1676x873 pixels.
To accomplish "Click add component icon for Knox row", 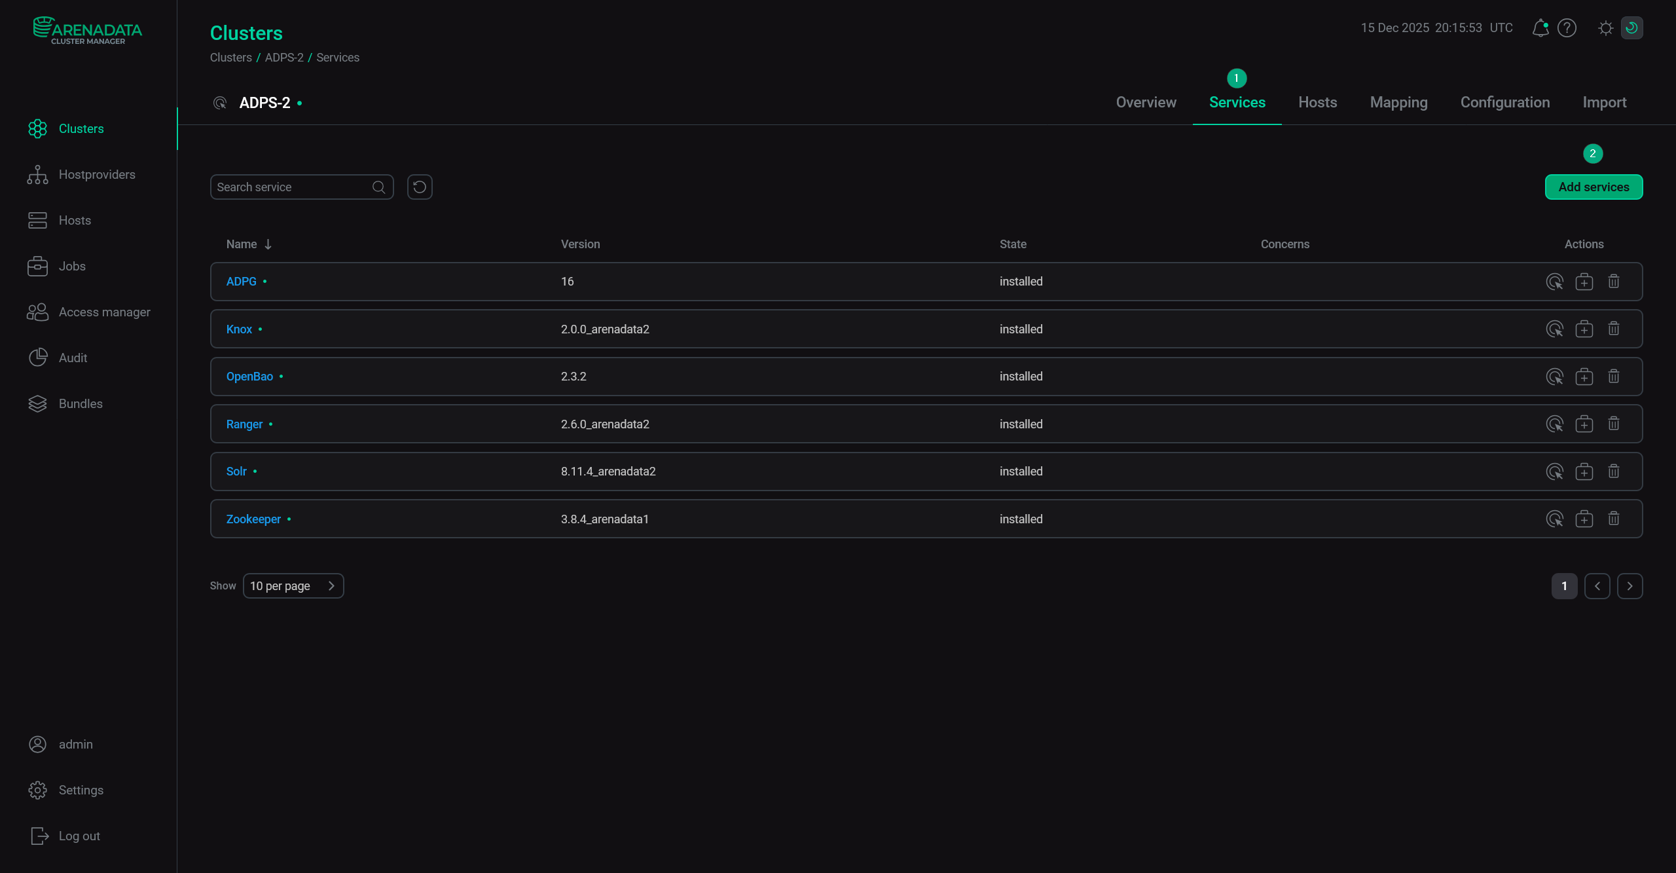I will (1584, 329).
